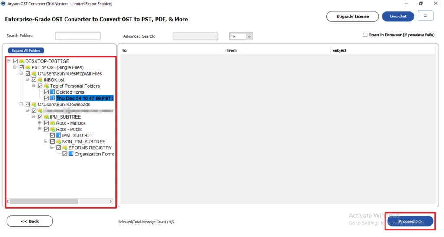
Task: Sort by the To column header
Action: pyautogui.click(x=172, y=50)
